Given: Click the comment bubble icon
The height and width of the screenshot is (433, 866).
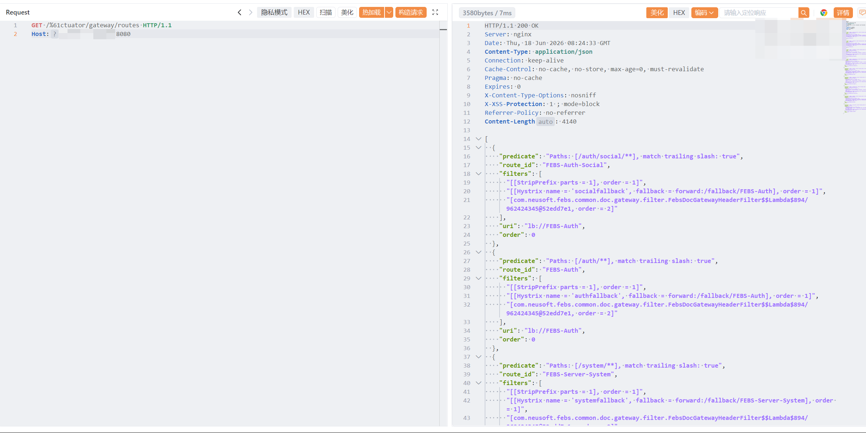Looking at the screenshot, I should pos(862,13).
